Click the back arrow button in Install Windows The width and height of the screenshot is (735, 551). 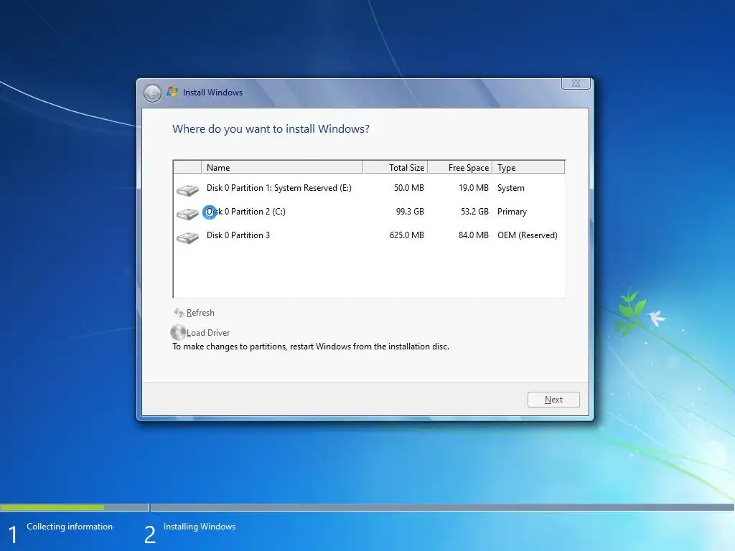coord(152,93)
